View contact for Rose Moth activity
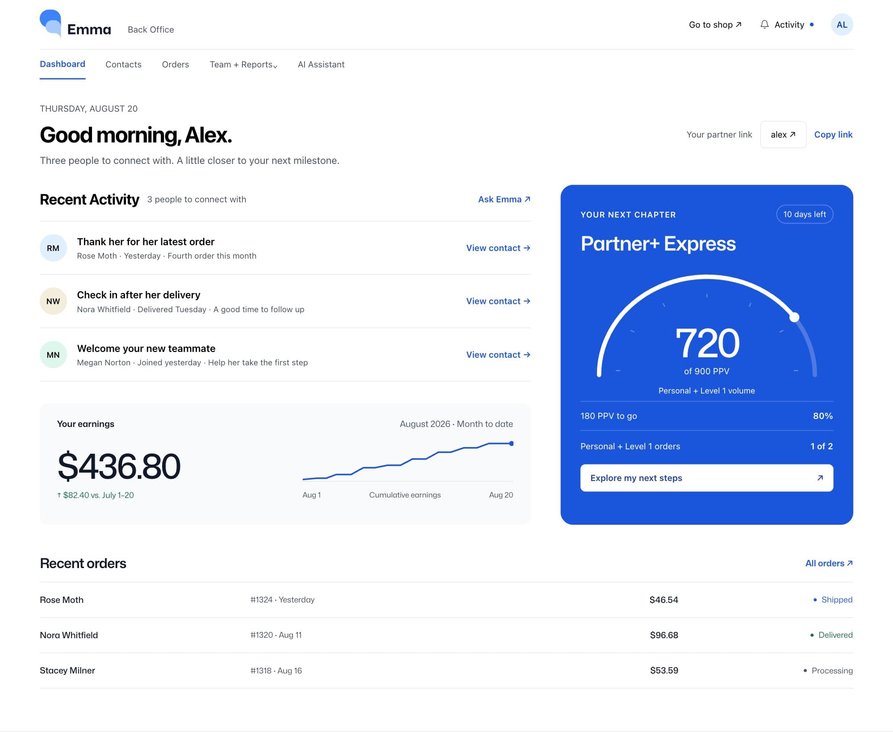 pos(498,248)
